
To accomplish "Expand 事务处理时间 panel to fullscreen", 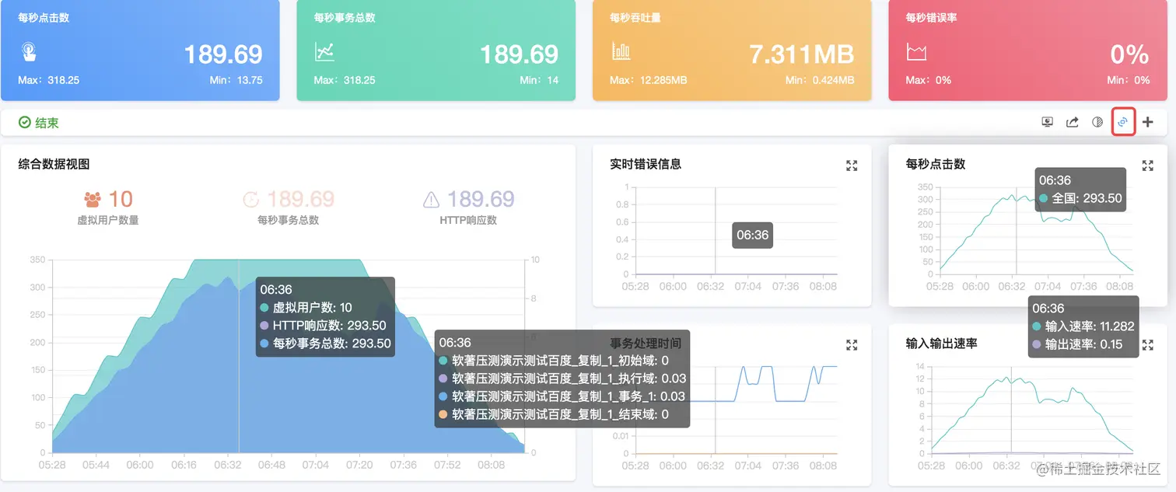I will (852, 344).
